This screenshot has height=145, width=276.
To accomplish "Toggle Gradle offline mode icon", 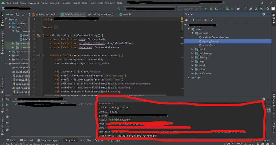I will (x=205, y=20).
